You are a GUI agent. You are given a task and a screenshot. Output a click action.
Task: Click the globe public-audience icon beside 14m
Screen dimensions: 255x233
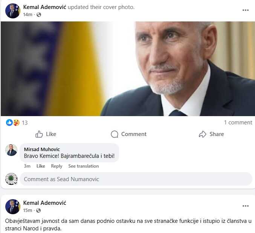39,15
